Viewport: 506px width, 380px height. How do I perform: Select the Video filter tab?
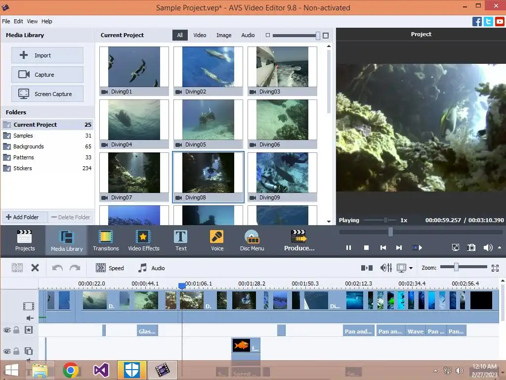(200, 35)
